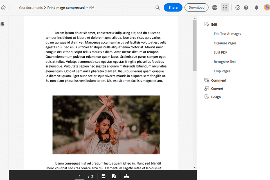Select fit to width icon
The width and height of the screenshot is (270, 180).
pos(103,176)
